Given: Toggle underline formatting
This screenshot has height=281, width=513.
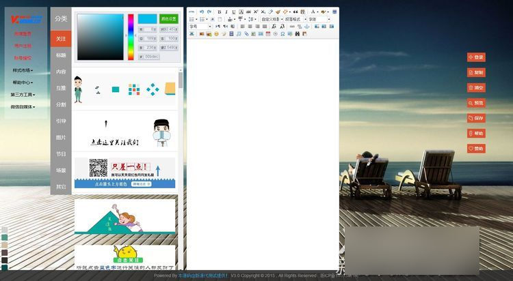Looking at the screenshot, I should (x=234, y=12).
